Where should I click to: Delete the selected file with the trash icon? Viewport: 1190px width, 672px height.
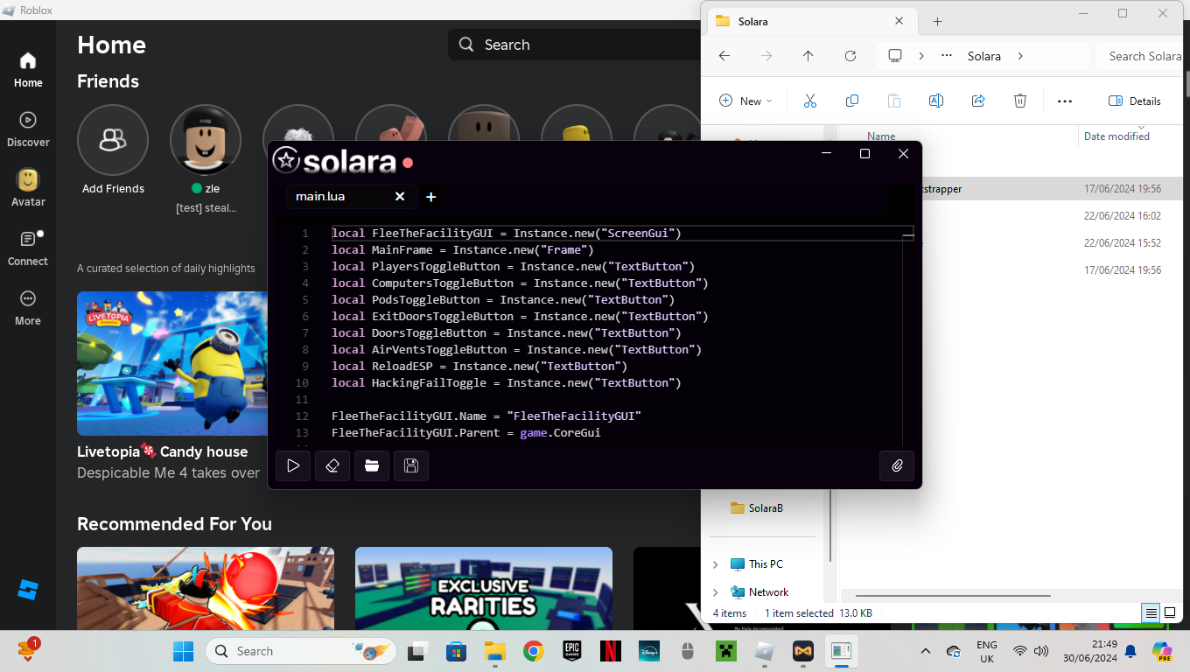(1020, 101)
